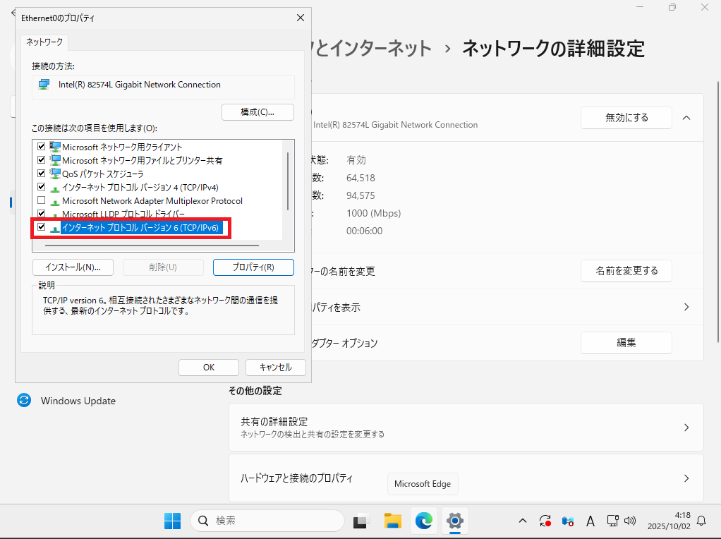Collapse the Ethernet0 adapter details chevron
The width and height of the screenshot is (721, 539).
tap(686, 118)
